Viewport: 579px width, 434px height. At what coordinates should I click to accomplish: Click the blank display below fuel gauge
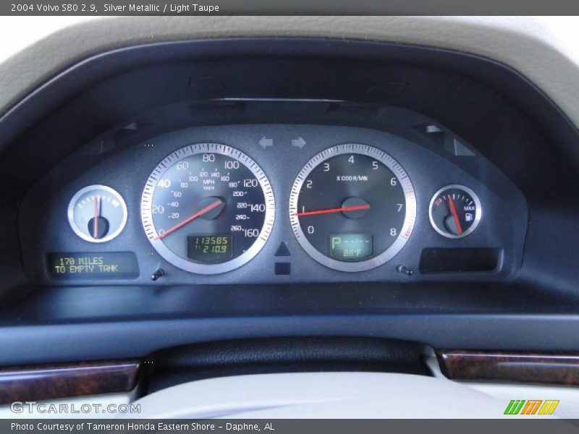(460, 260)
